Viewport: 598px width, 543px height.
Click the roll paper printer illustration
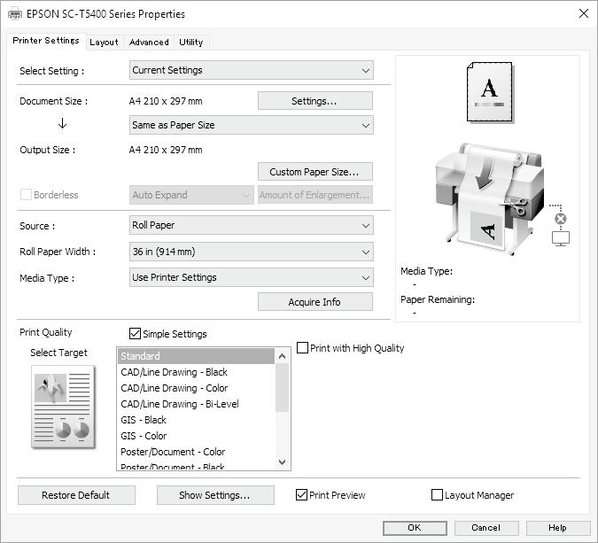[490, 198]
